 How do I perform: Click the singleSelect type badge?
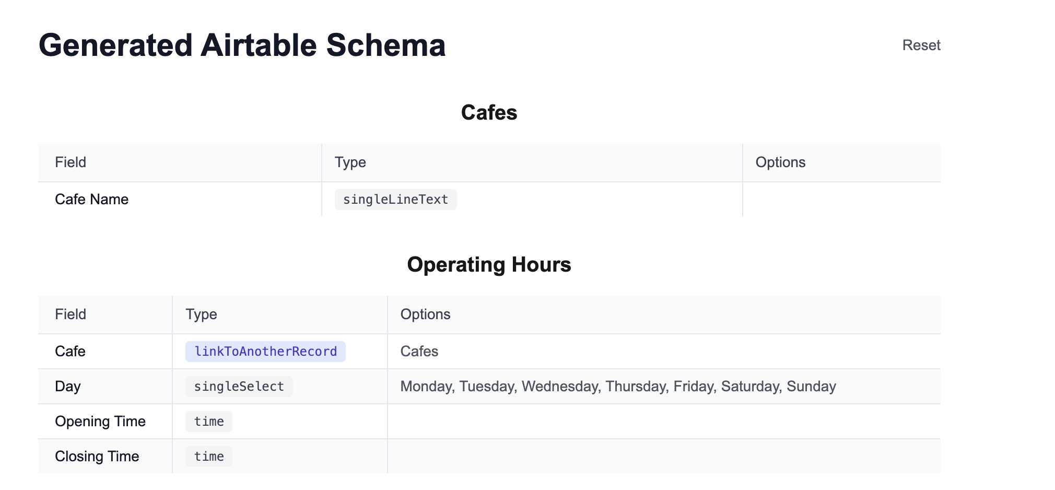(239, 387)
